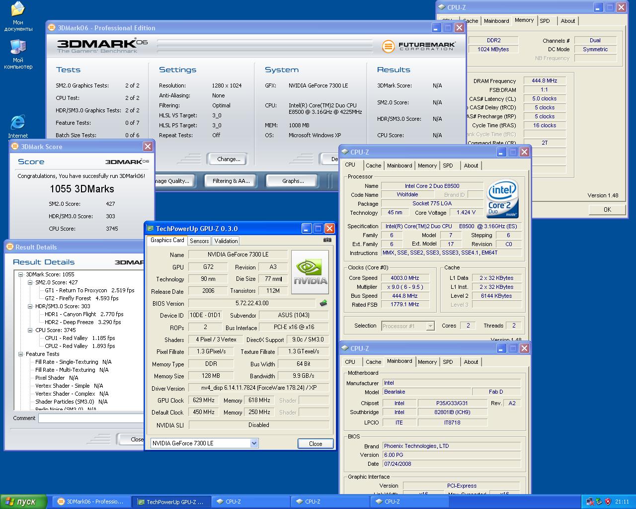The width and height of the screenshot is (636, 509).
Task: Click the 3DMark Score window title icon
Action: 15,147
